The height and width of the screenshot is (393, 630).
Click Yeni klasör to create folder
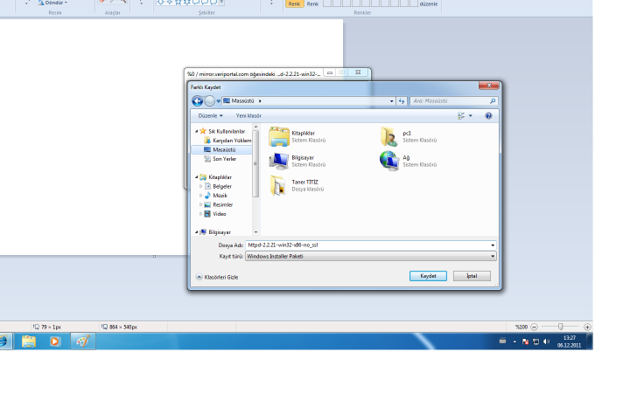tap(248, 115)
